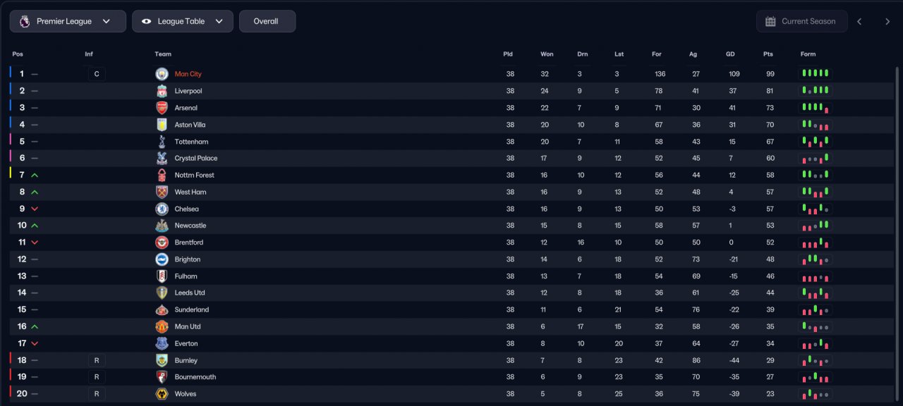Screen dimensions: 903x406
Task: Sort table by Pts column header
Action: [768, 54]
